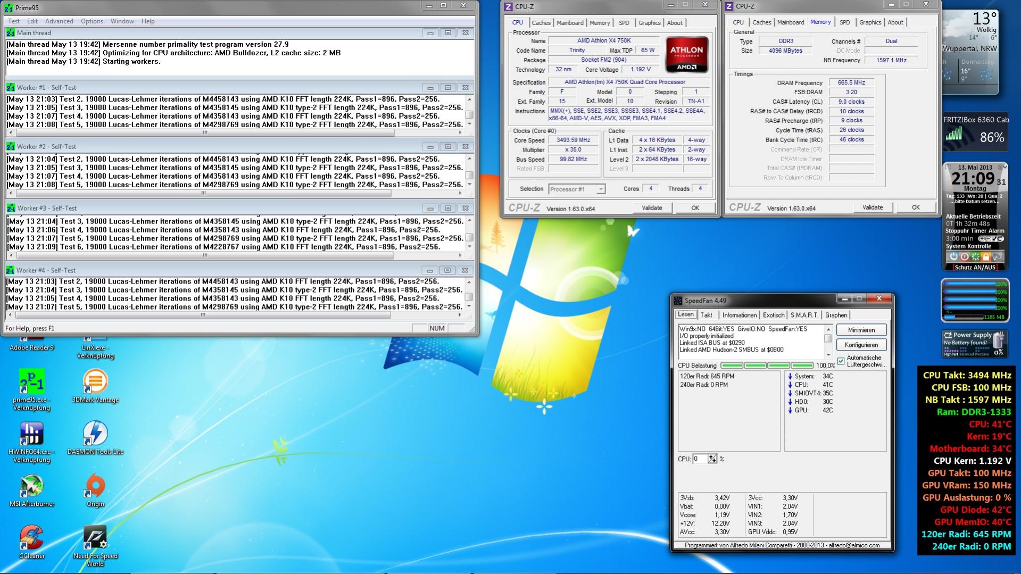Select the HighPerf power plan

[951, 354]
